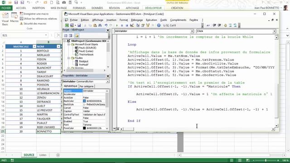
Task: Click the Properties Window icon in VBA toolbar
Action: 143,25
